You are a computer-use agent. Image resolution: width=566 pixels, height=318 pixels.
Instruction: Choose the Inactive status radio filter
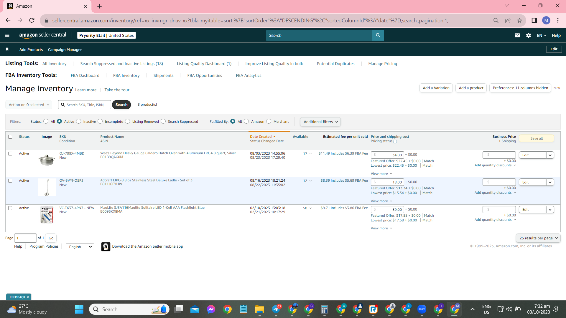point(79,121)
